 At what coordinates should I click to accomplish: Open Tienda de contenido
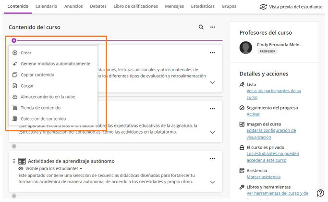pyautogui.click(x=41, y=108)
